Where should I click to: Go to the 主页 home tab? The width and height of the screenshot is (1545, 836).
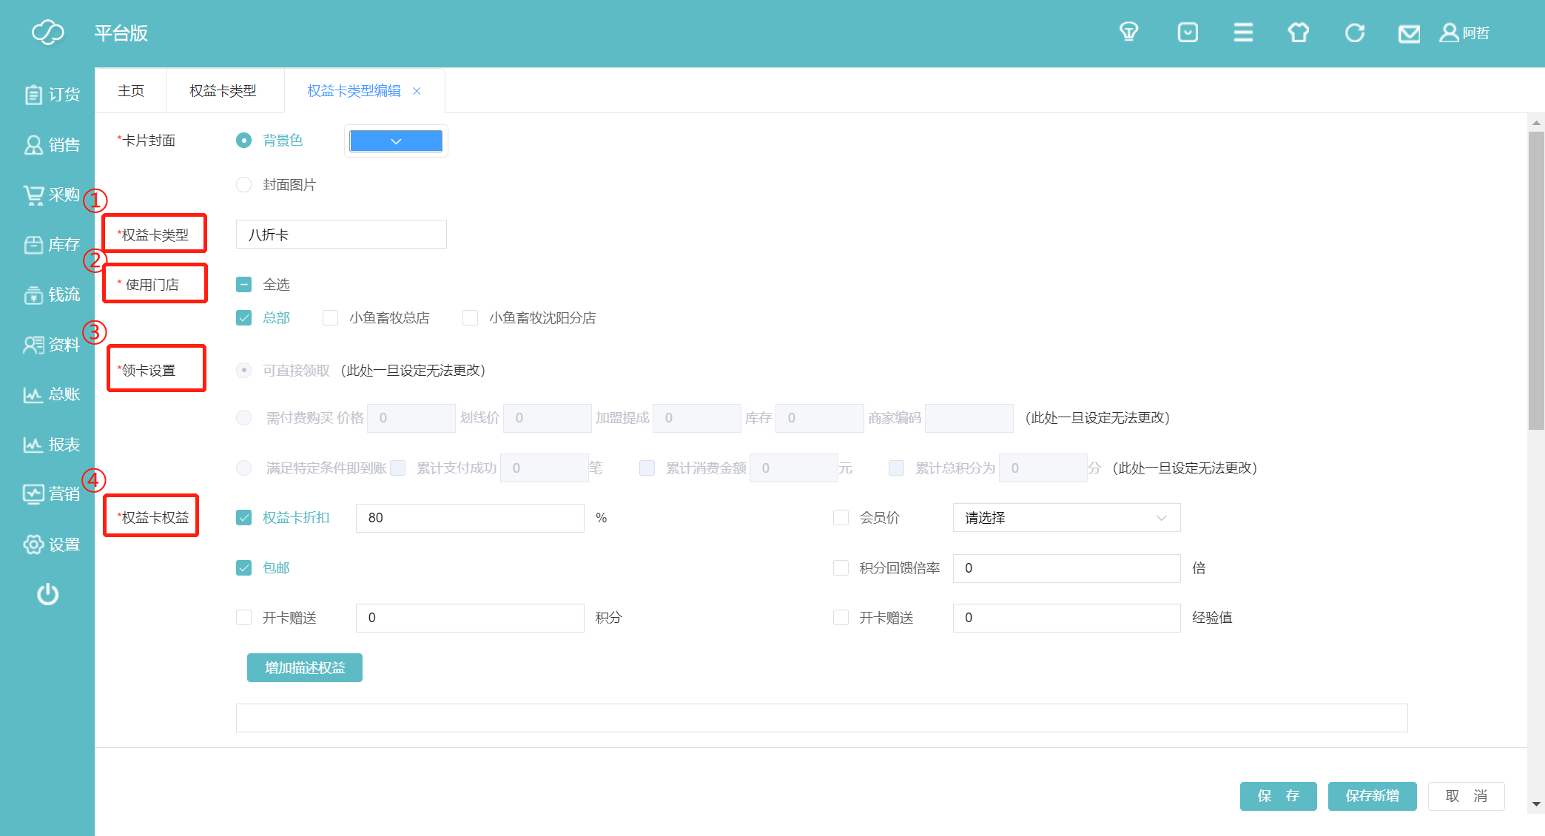point(131,91)
